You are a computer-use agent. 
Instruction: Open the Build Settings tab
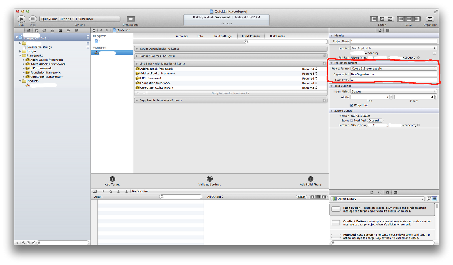tap(223, 36)
